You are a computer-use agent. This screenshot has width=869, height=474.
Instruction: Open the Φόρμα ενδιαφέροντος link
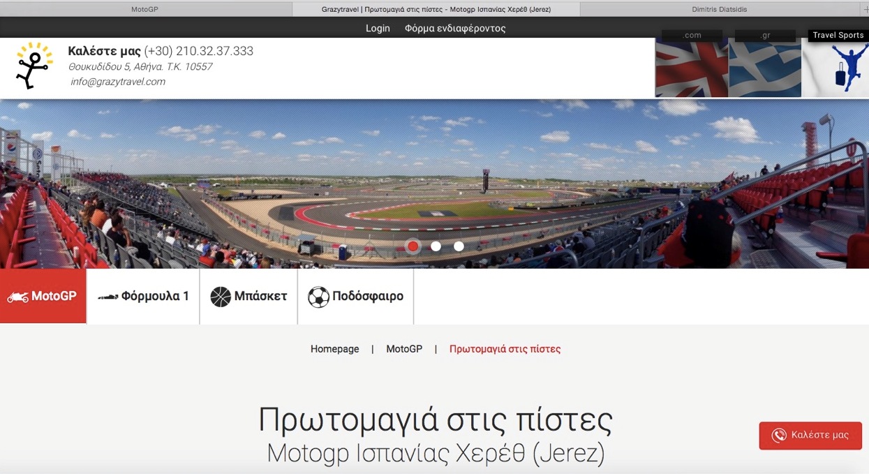455,28
